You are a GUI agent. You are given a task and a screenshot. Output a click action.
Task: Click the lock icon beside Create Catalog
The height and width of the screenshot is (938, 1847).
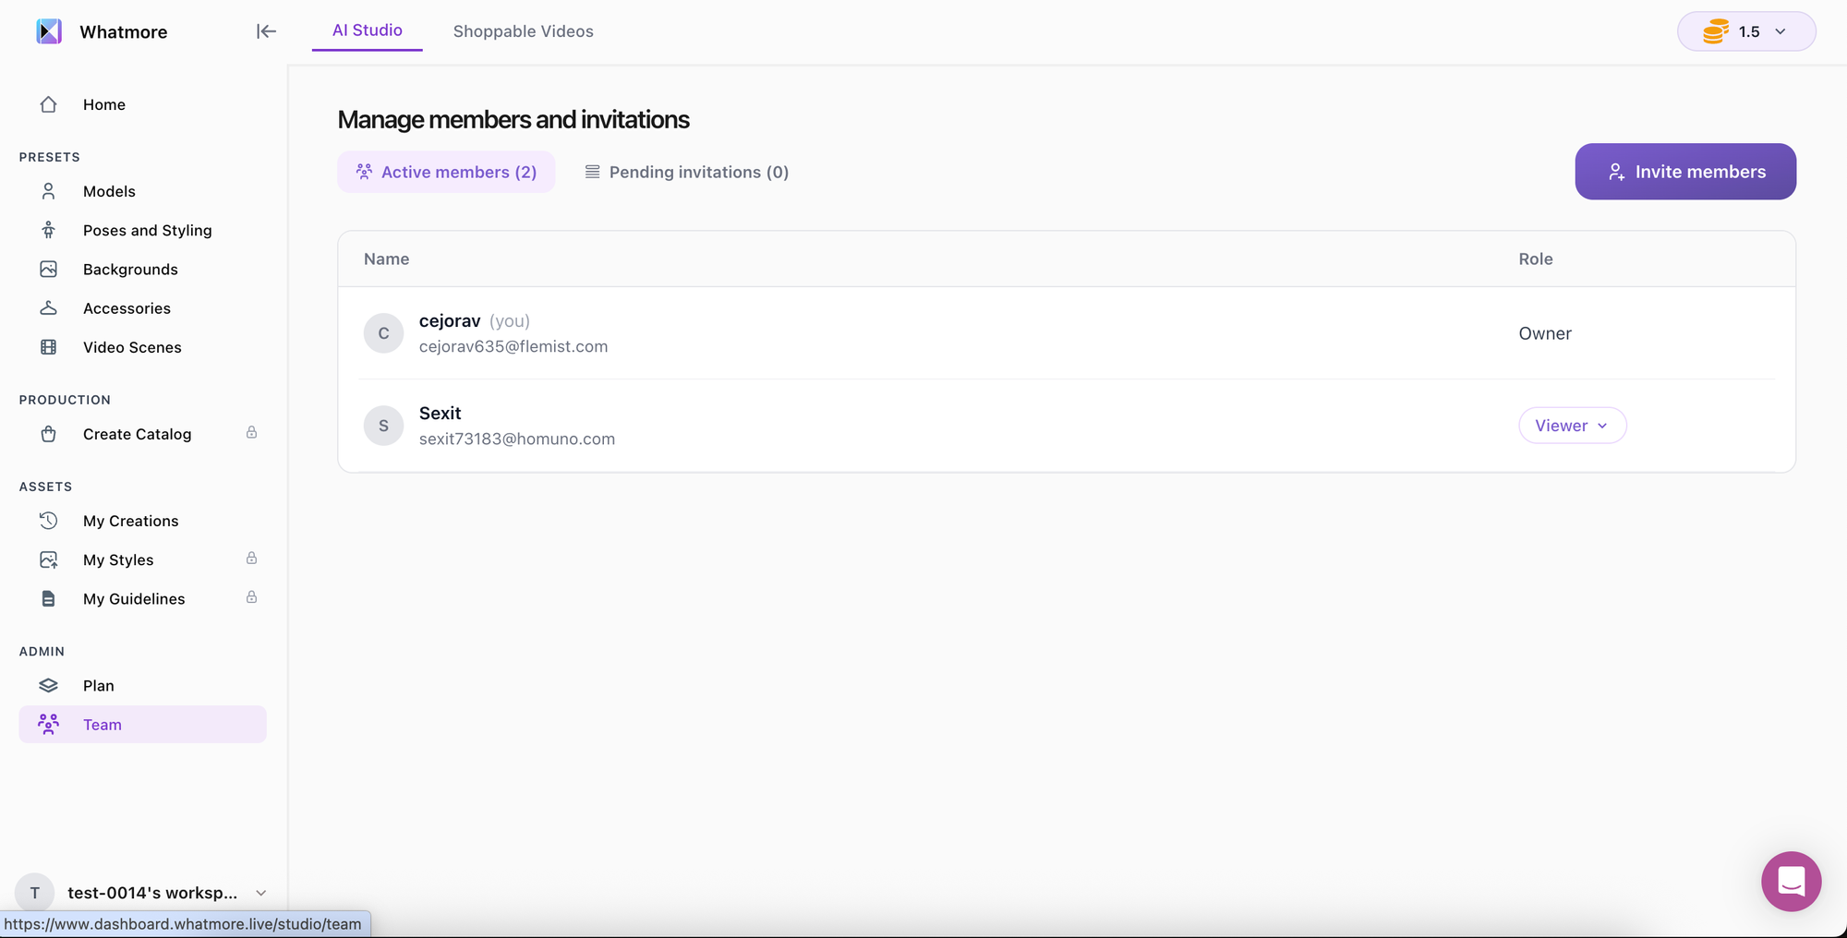coord(251,433)
